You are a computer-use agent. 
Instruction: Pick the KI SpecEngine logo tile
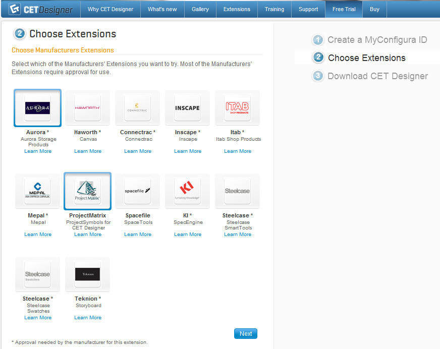pos(188,191)
